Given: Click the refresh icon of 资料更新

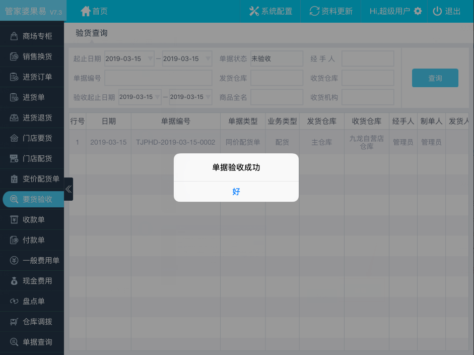Looking at the screenshot, I should pyautogui.click(x=314, y=11).
